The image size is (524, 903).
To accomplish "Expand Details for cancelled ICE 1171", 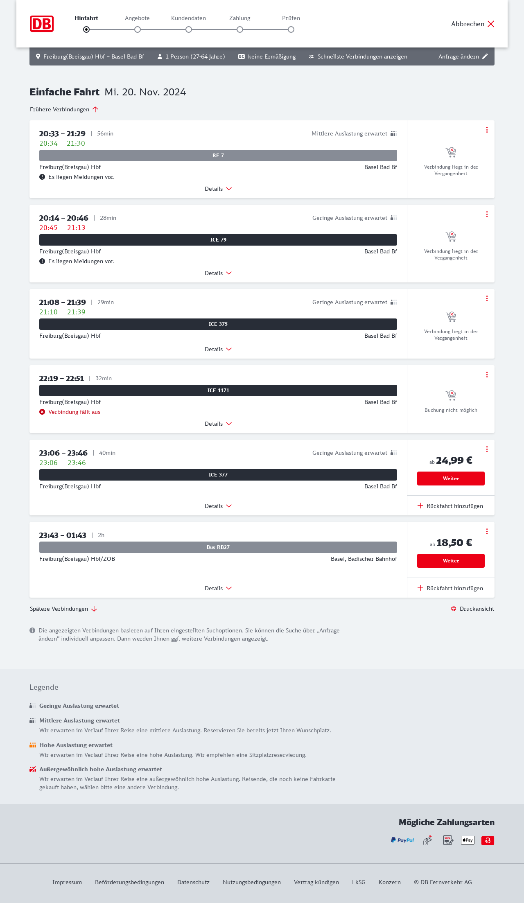I will point(218,424).
